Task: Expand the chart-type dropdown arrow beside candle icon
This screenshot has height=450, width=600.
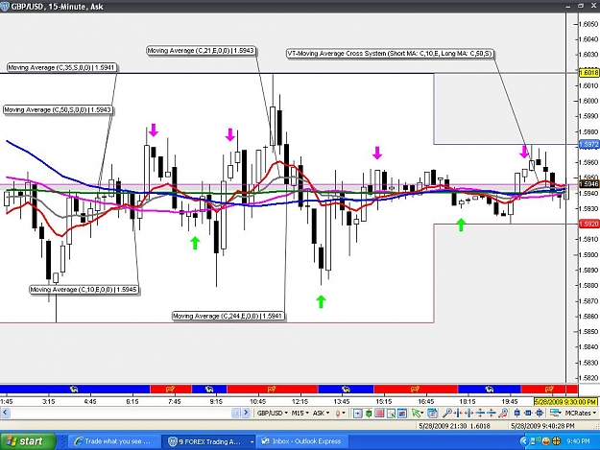Action: click(344, 413)
